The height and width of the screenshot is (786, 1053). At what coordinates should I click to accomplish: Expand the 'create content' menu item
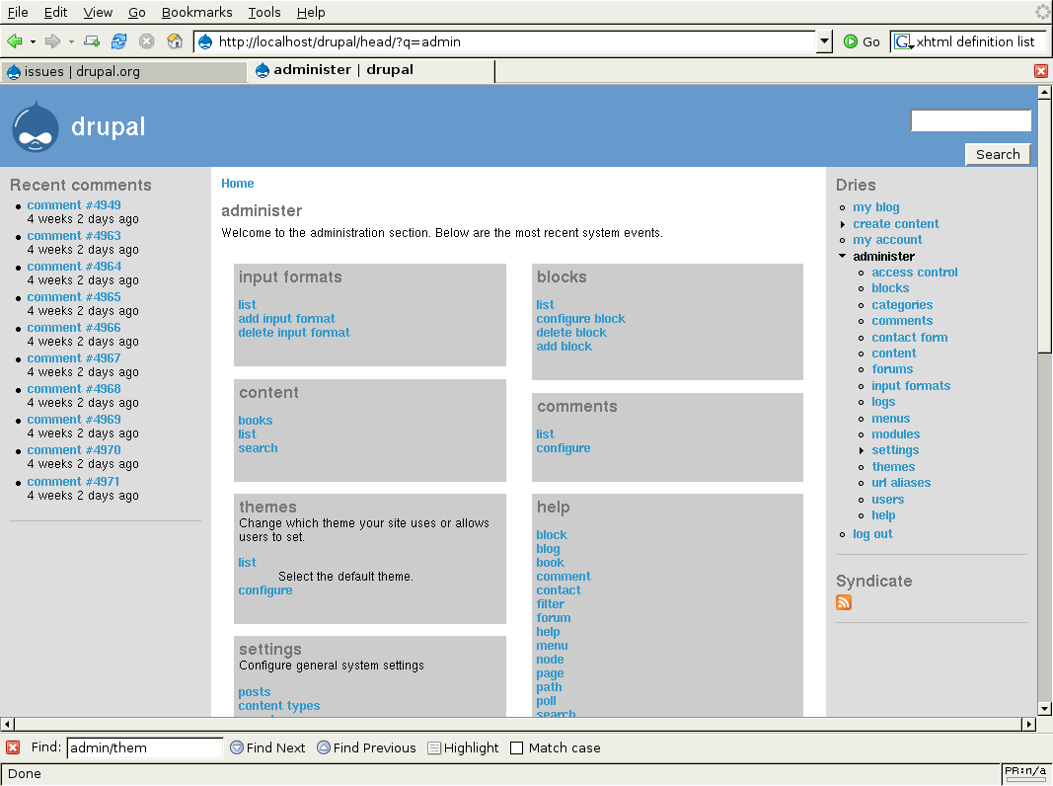click(843, 223)
